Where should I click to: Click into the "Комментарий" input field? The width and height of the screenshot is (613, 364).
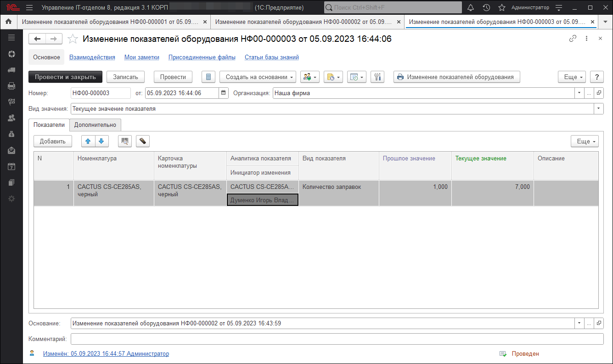pos(337,339)
